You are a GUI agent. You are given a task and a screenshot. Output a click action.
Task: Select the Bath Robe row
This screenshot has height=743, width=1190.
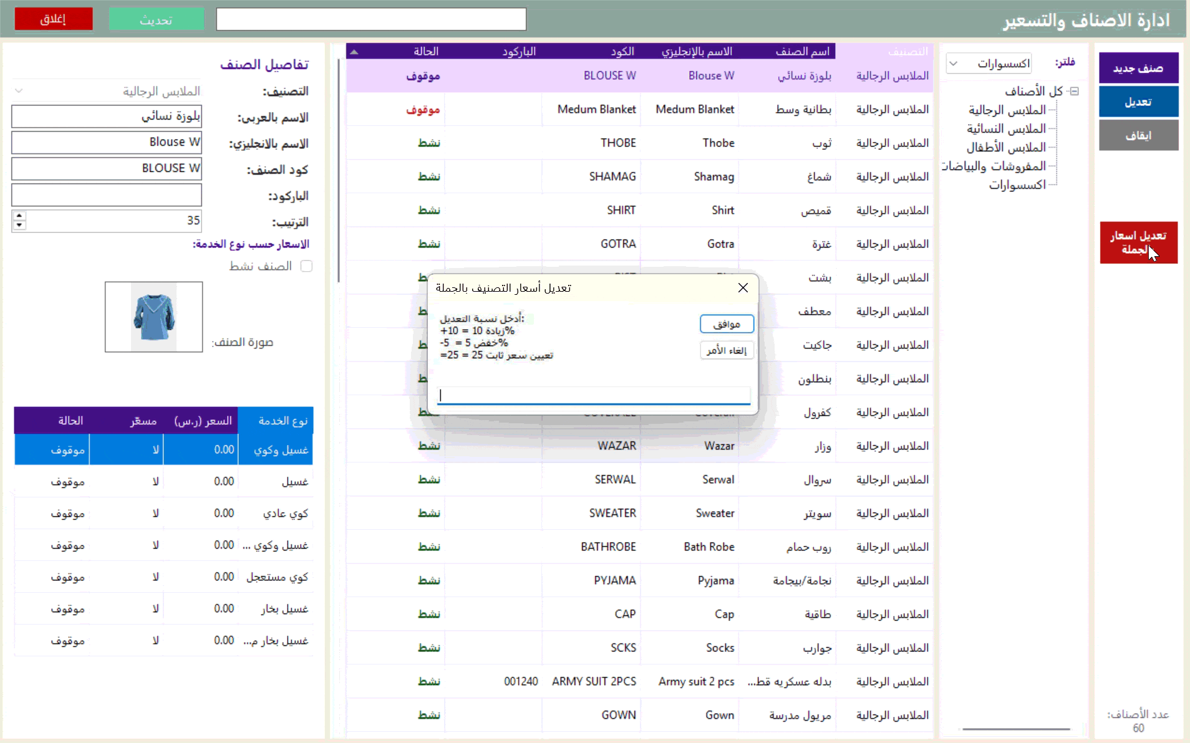(639, 547)
